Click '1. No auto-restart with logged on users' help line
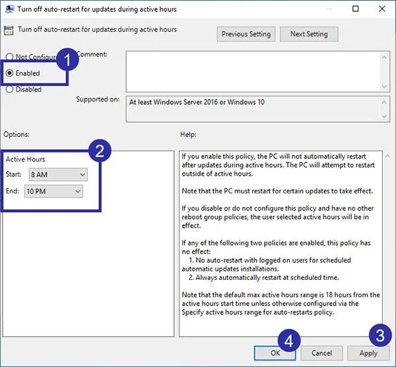Viewport: 396px width, 367px height. 270,260
